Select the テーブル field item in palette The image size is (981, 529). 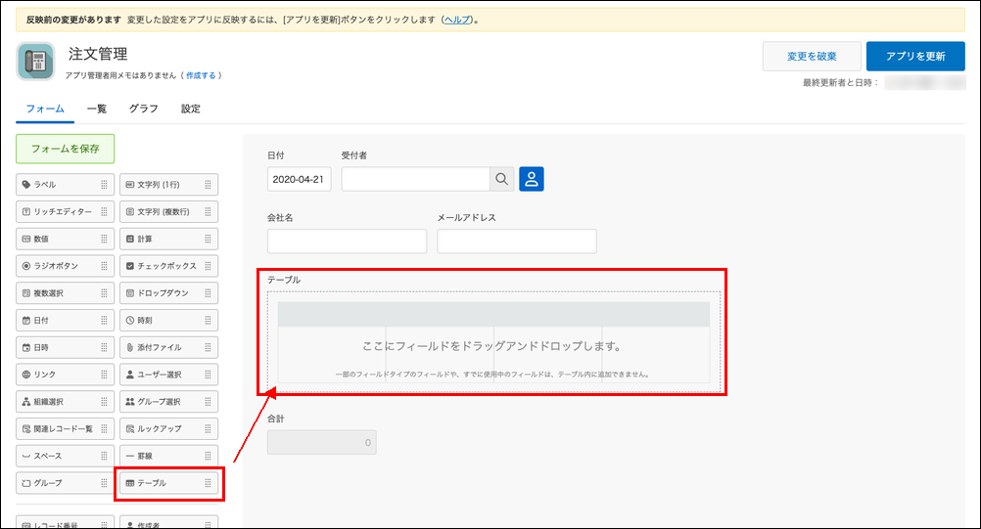click(169, 483)
